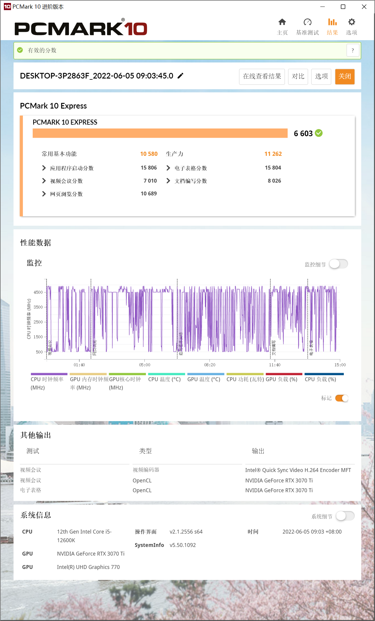Click the orange PCMark 10 Express score bar
This screenshot has width=375, height=621.
click(160, 133)
